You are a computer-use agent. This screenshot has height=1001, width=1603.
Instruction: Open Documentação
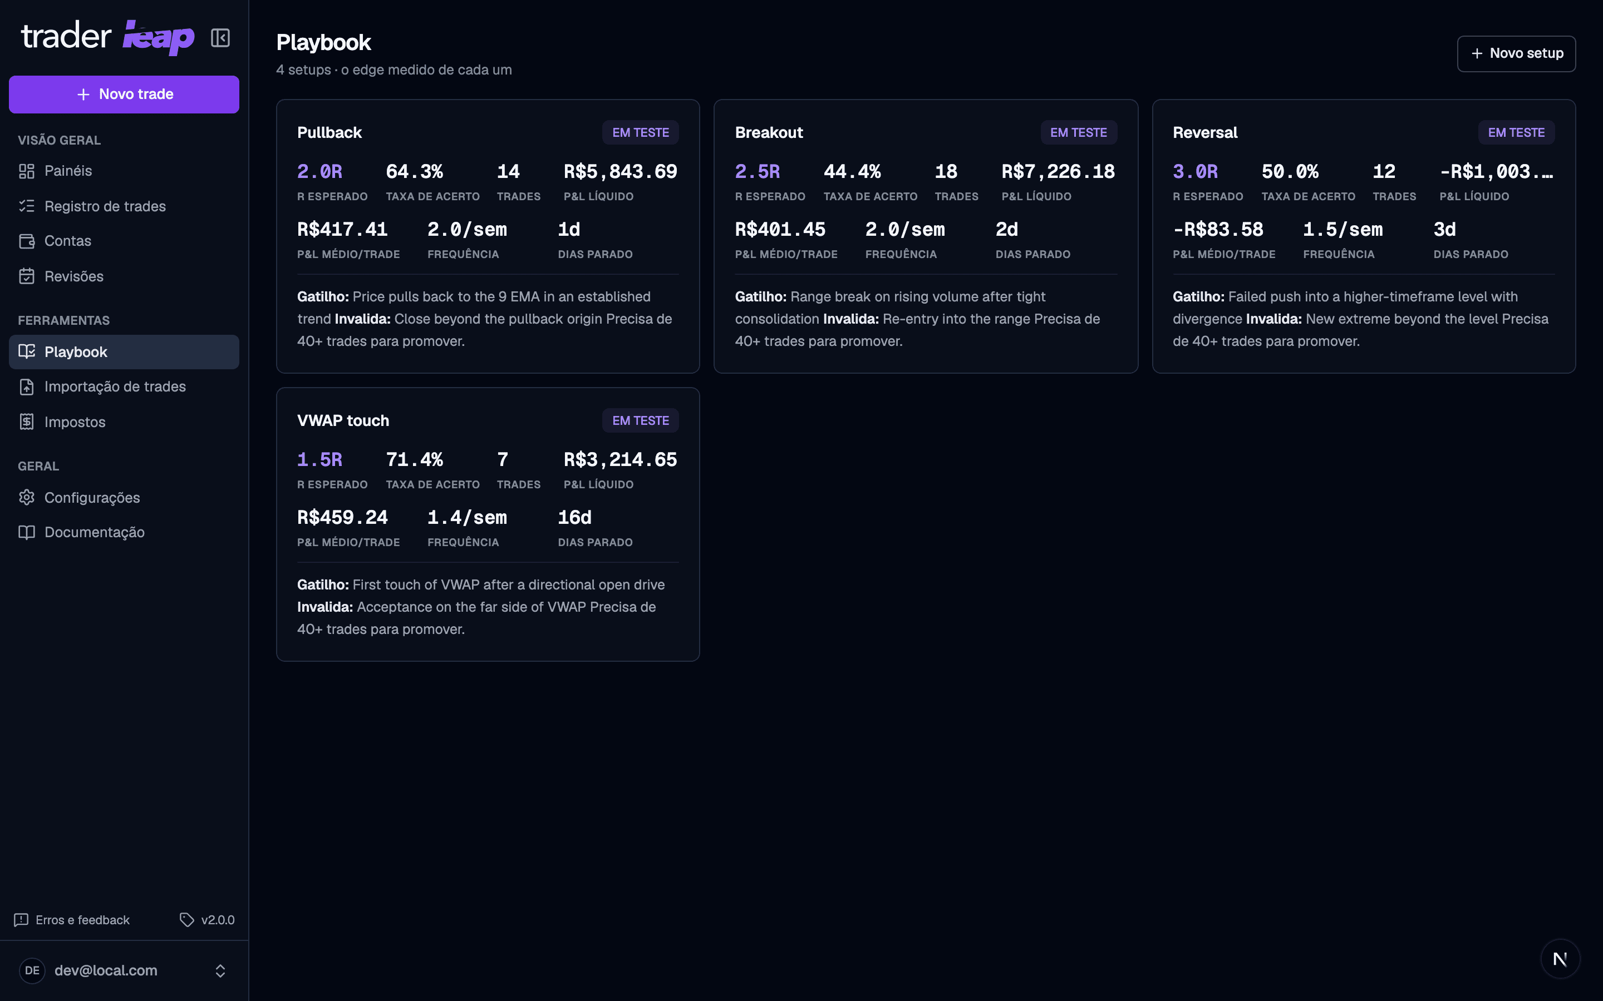pyautogui.click(x=124, y=532)
